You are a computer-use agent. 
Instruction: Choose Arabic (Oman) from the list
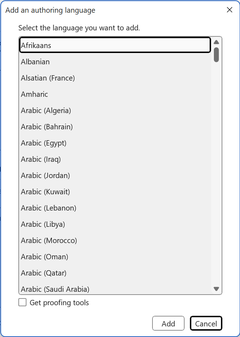pyautogui.click(x=115, y=256)
